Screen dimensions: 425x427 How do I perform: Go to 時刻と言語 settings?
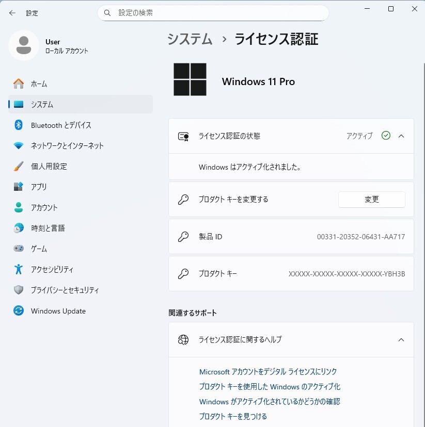pos(81,228)
